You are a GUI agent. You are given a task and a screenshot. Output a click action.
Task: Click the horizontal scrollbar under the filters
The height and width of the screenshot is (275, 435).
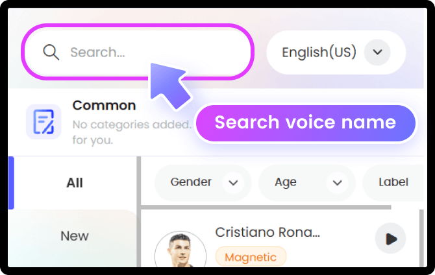[x=266, y=207]
